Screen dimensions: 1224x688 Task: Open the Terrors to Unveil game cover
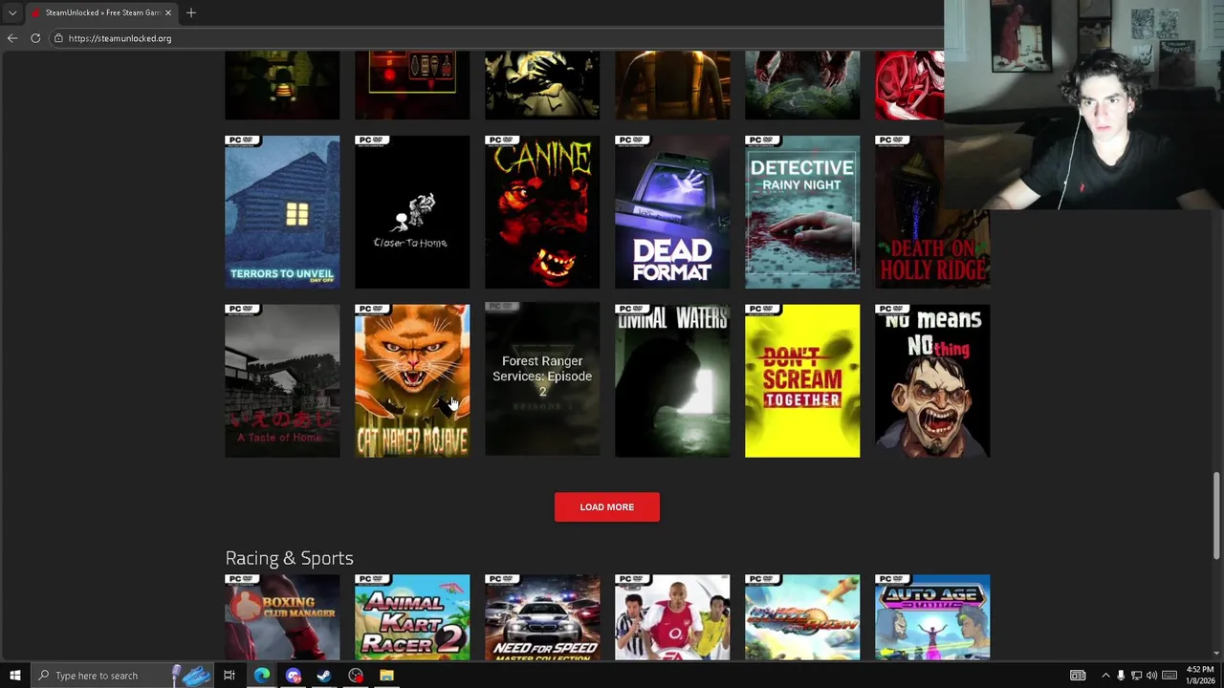click(282, 212)
